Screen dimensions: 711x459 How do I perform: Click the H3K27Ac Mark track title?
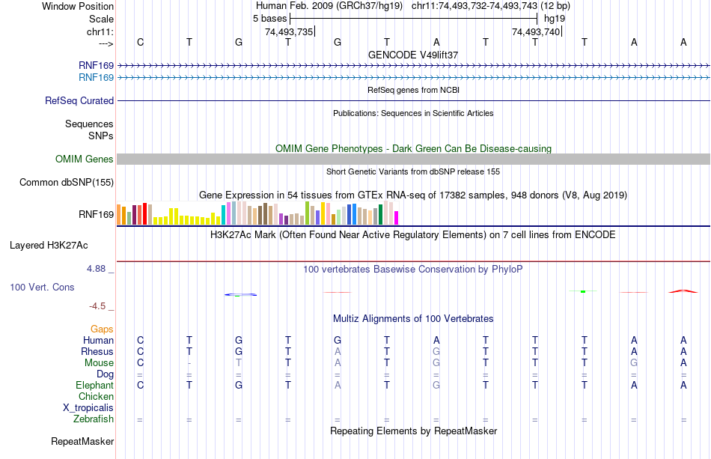tap(413, 234)
